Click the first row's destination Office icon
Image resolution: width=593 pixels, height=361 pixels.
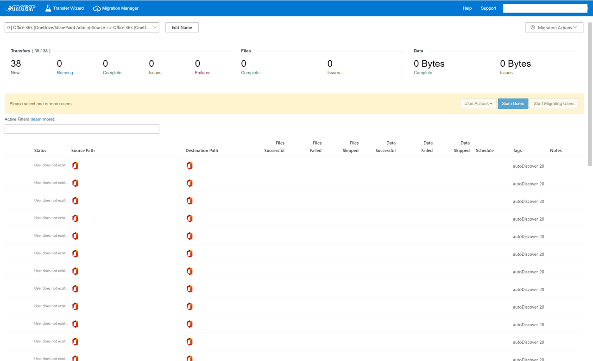[189, 165]
